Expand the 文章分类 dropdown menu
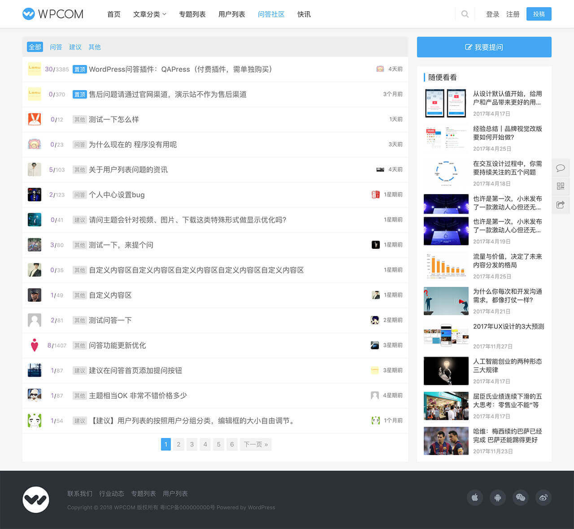This screenshot has height=529, width=574. click(149, 14)
